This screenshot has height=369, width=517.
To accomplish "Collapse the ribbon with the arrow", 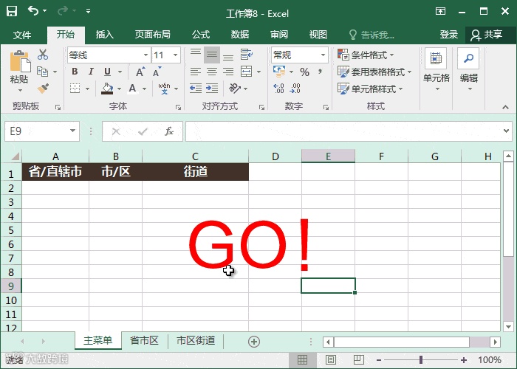I will 505,107.
